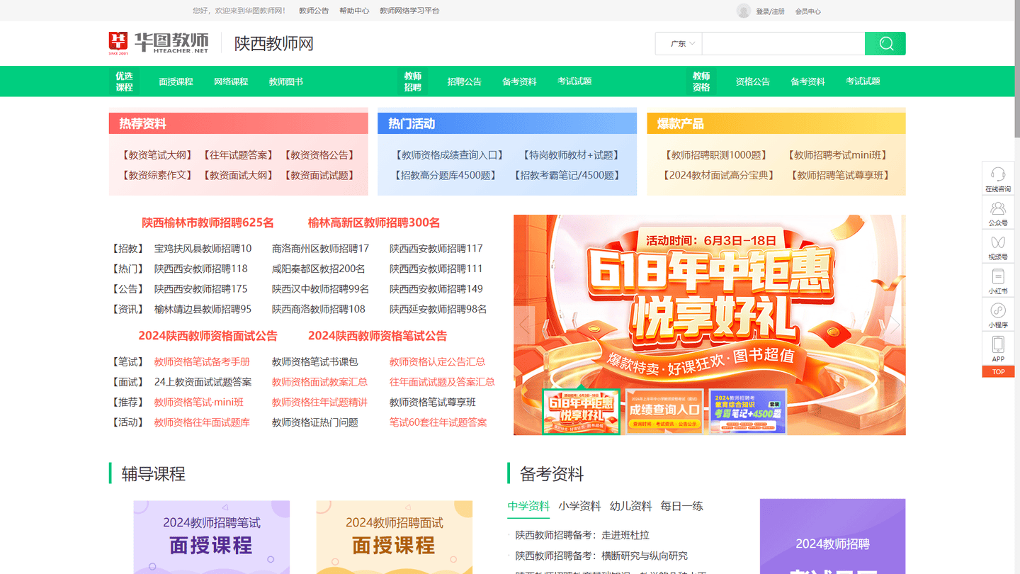Viewport: 1020px width, 574px height.
Task: Switch to the 每日一练 tab
Action: tap(682, 506)
